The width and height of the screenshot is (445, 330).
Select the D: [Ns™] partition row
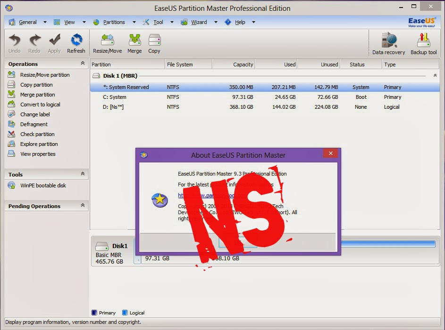point(265,107)
